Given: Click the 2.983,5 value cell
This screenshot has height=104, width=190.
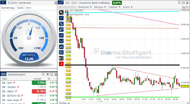Looking at the screenshot, I should pyautogui.click(x=42, y=96).
